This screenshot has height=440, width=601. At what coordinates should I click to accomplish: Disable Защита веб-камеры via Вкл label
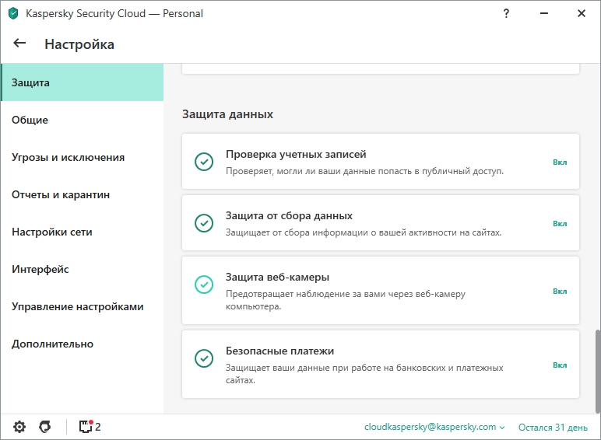[x=560, y=292]
